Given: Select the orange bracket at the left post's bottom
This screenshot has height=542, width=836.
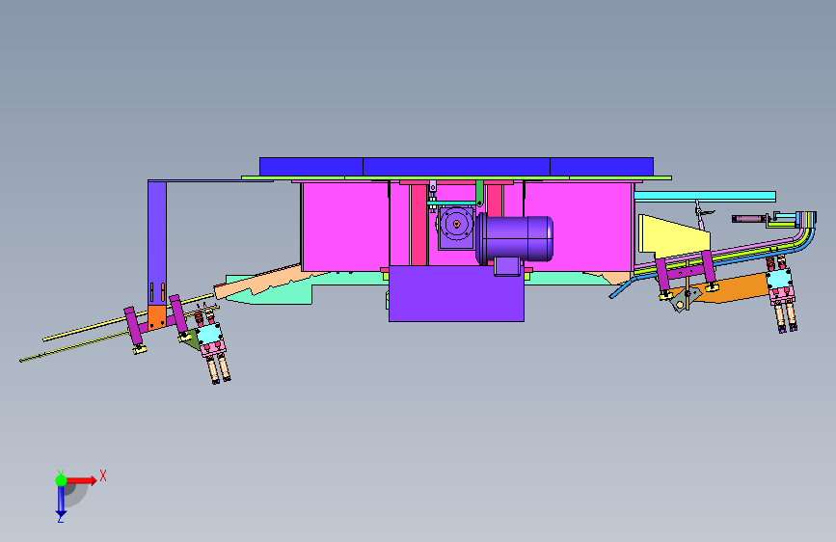Looking at the screenshot, I should click(x=157, y=317).
